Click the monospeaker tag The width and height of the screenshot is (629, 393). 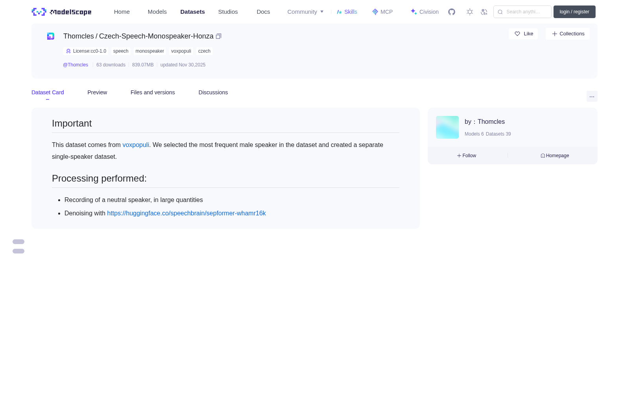click(150, 51)
